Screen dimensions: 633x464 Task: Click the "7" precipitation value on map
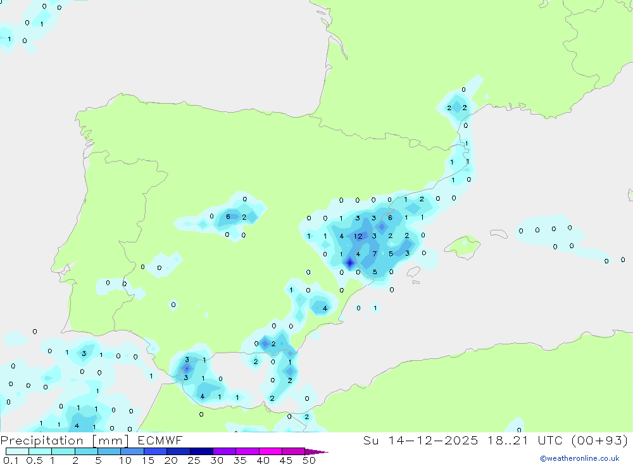(x=375, y=254)
